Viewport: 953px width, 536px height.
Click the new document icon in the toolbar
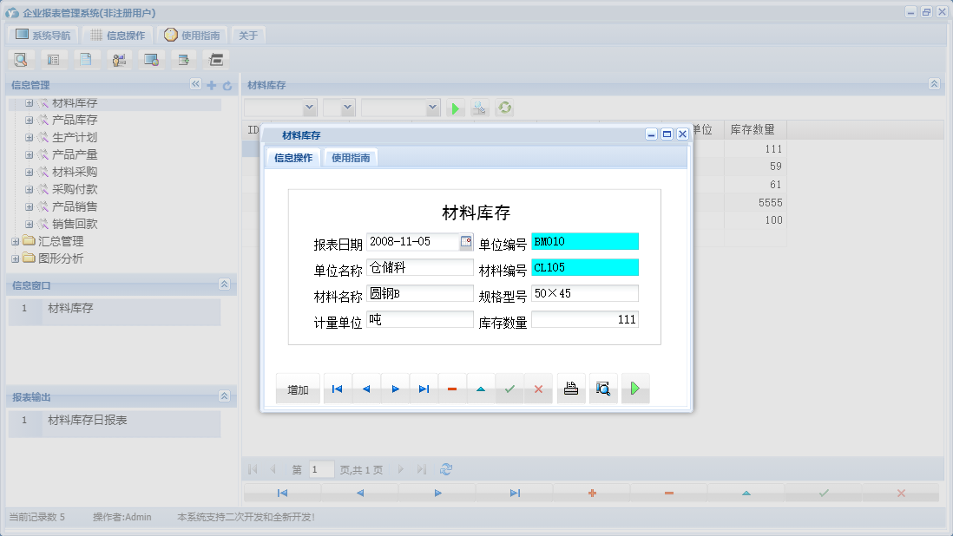coord(85,59)
